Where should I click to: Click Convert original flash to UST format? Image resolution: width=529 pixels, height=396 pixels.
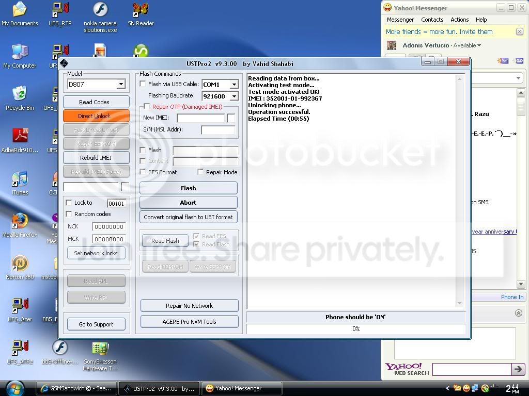(x=188, y=217)
